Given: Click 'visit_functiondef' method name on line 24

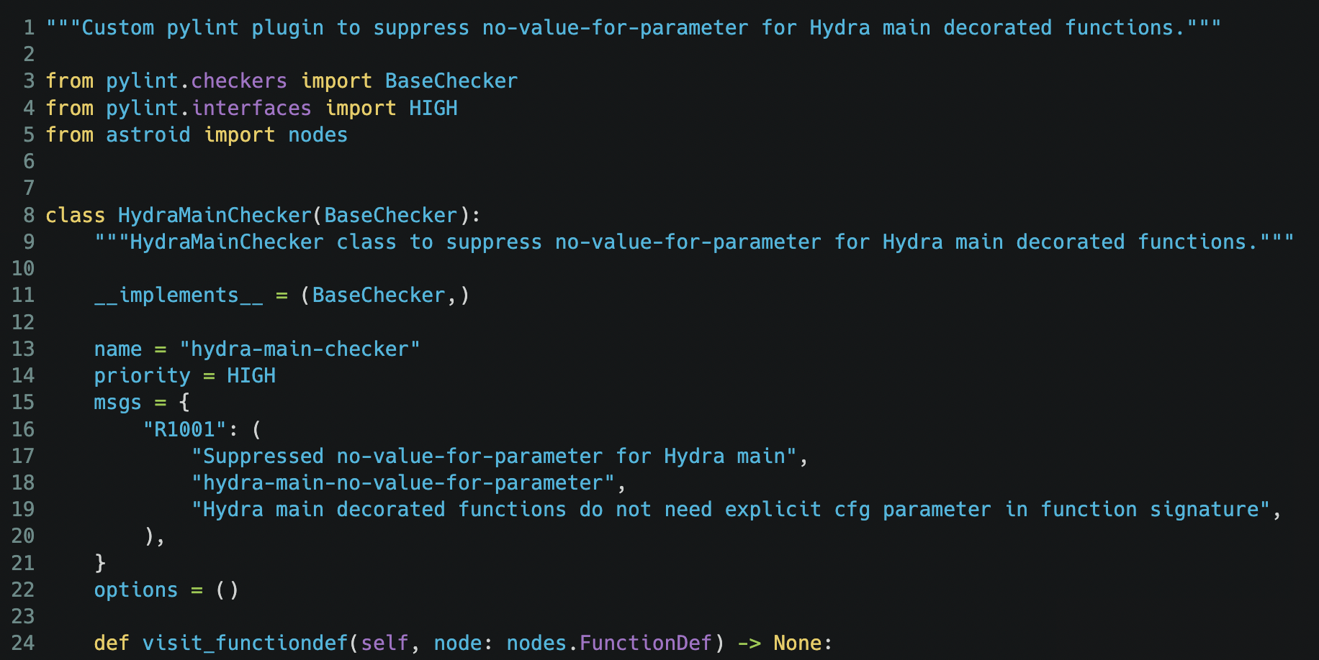Looking at the screenshot, I should click(x=245, y=643).
